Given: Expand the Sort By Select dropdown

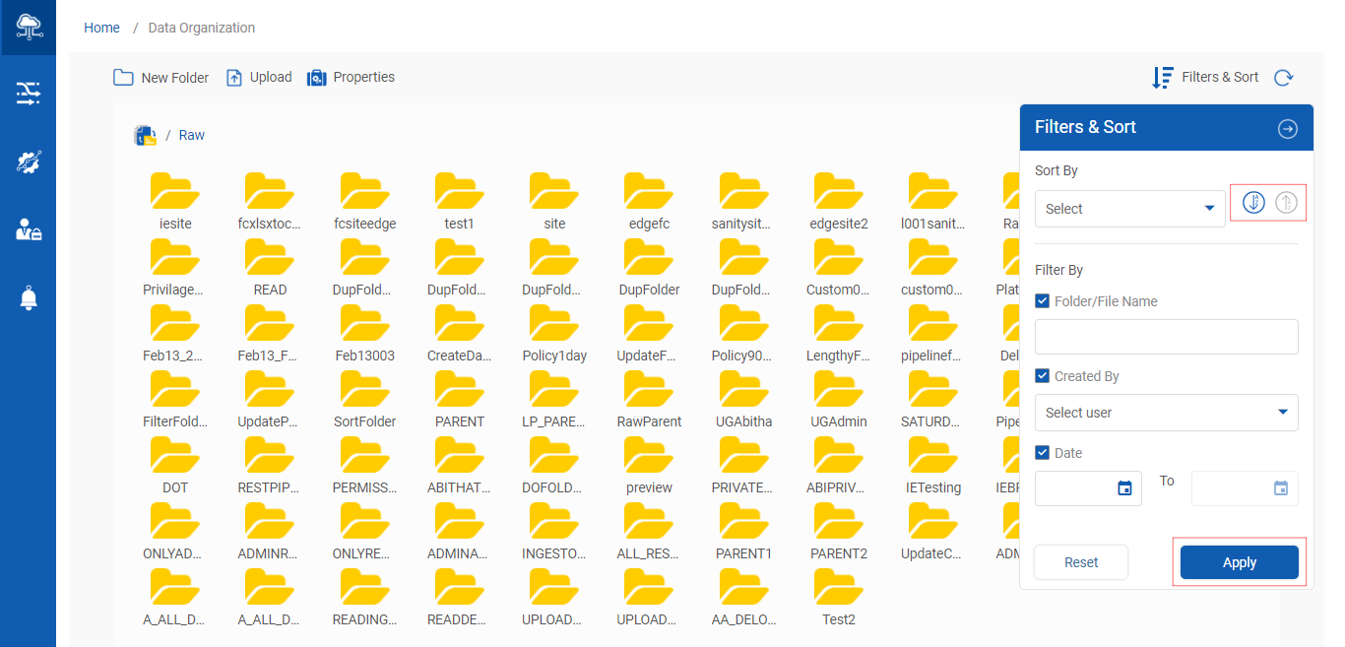Looking at the screenshot, I should pyautogui.click(x=1130, y=209).
